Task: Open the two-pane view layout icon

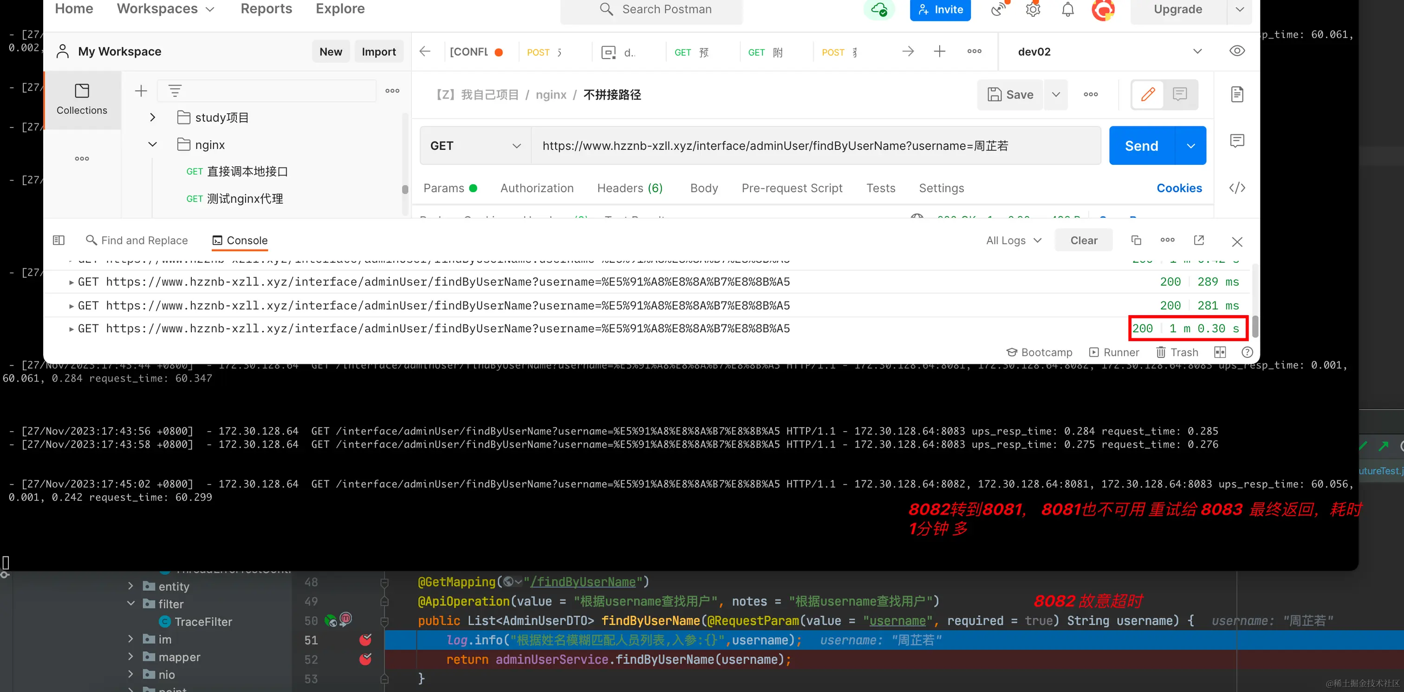Action: 1220,353
